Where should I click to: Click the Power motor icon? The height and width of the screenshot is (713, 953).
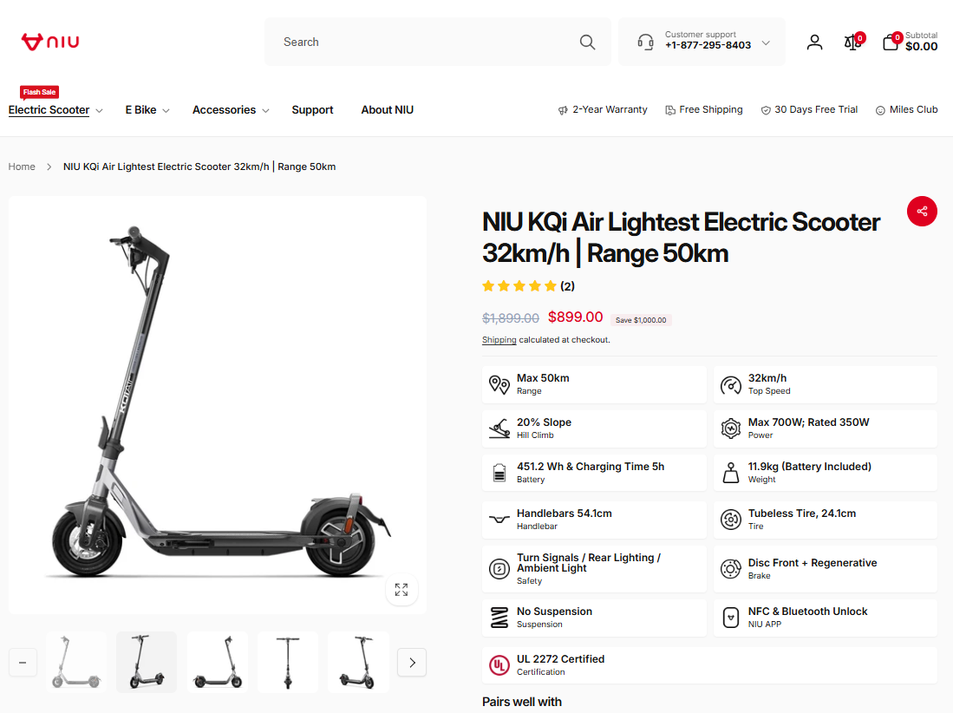pos(730,428)
